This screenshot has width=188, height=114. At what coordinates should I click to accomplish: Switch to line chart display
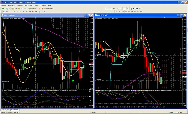(x=114, y=8)
